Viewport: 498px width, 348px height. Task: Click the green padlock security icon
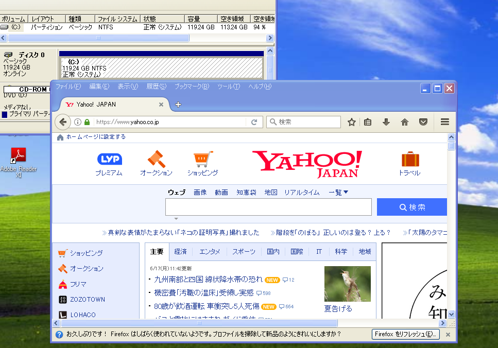[x=87, y=122]
